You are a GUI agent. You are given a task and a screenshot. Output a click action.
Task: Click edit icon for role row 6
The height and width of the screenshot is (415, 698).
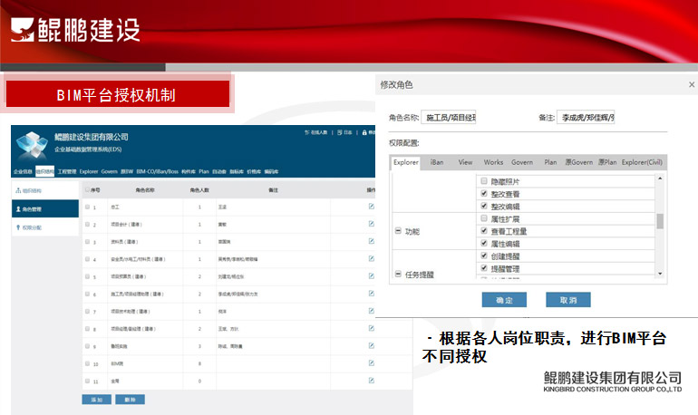[x=372, y=293]
